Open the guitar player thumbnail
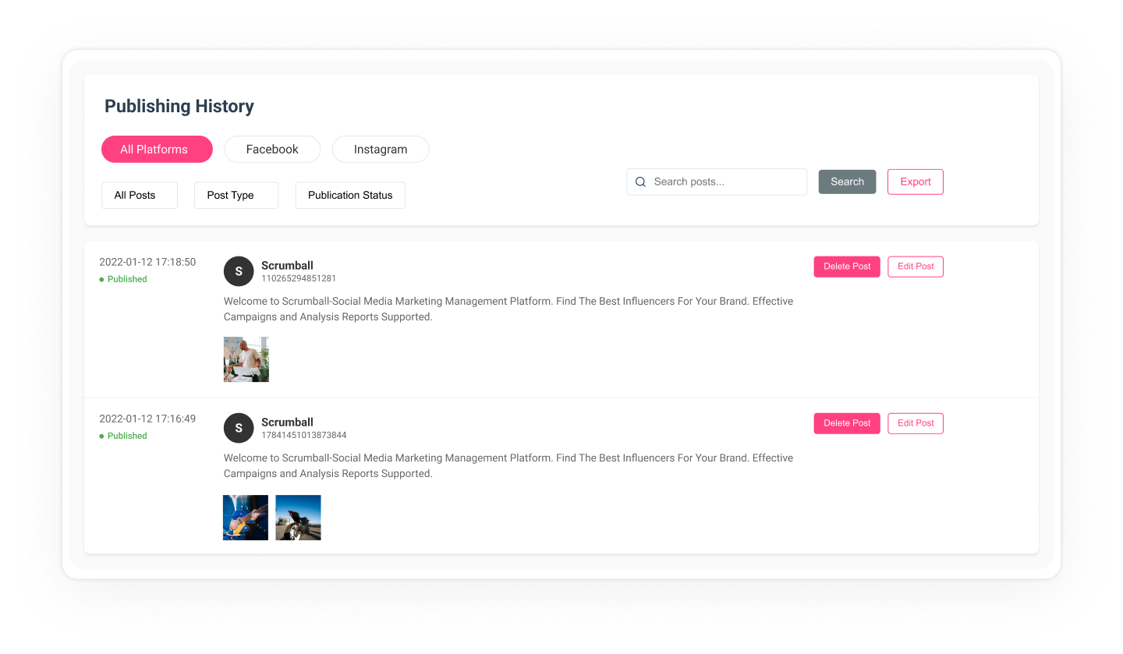 (x=246, y=518)
